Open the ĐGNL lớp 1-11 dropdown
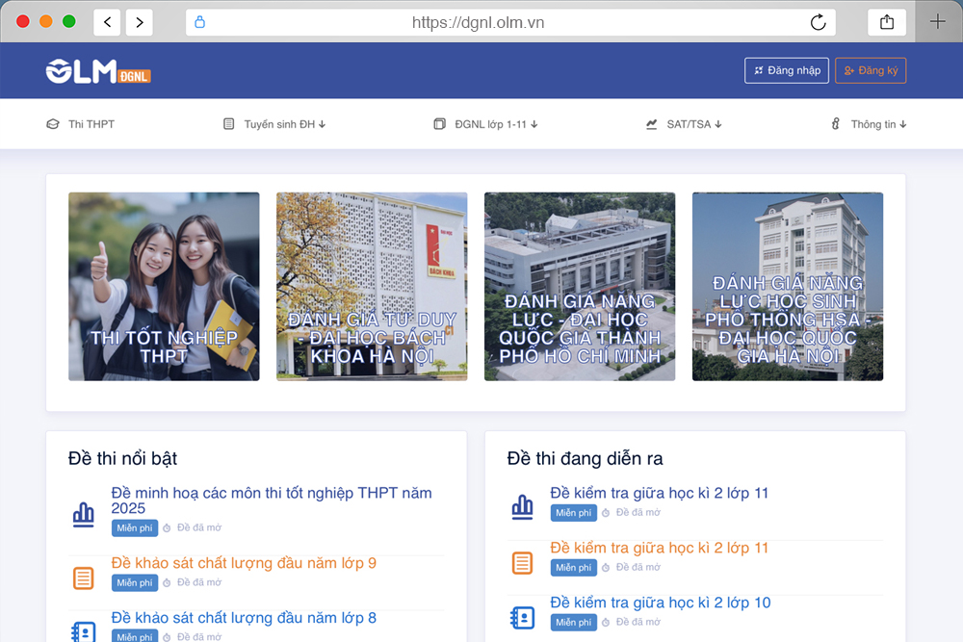This screenshot has height=642, width=963. point(491,123)
